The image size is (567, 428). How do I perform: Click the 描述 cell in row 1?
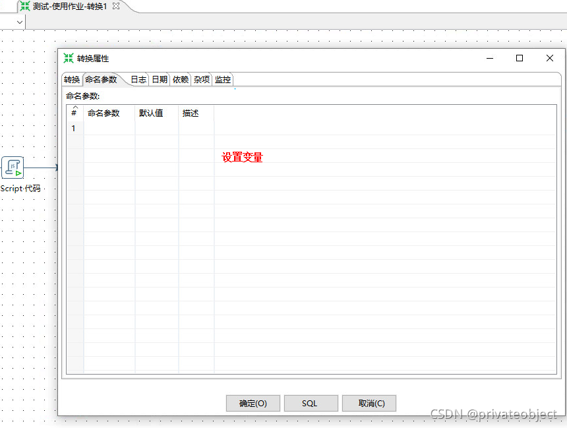click(196, 128)
